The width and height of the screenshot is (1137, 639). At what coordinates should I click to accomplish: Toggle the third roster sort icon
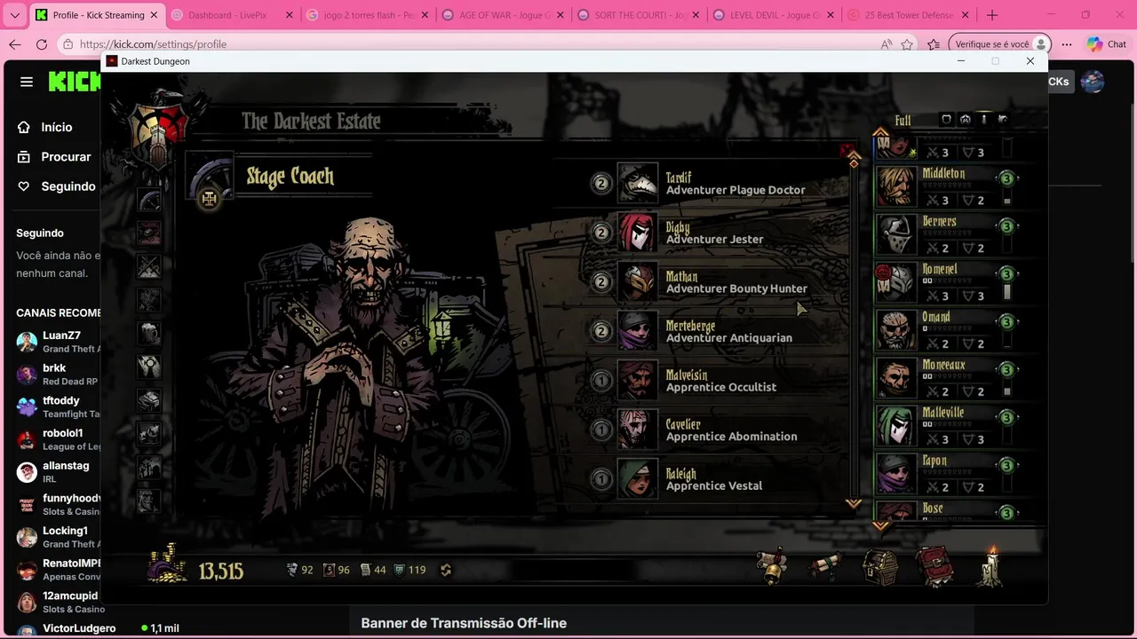pyautogui.click(x=984, y=119)
